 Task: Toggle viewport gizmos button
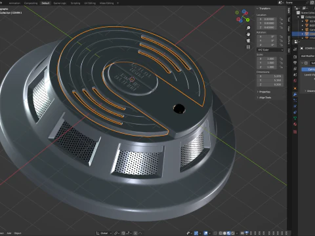196,233
